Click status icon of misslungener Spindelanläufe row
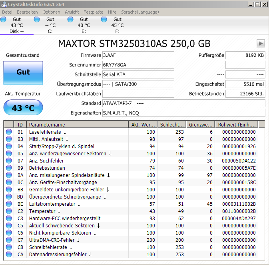This screenshot has height=265, width=269. [x=9, y=175]
